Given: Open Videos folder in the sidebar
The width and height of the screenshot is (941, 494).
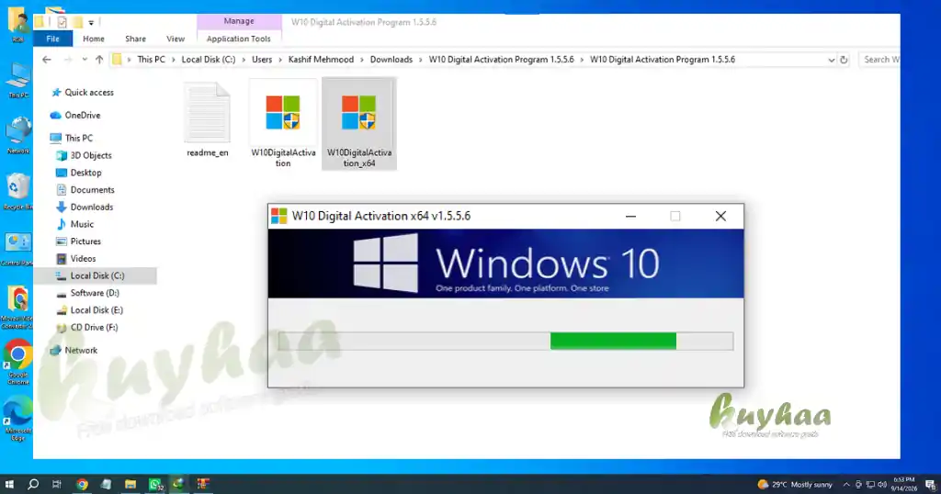Looking at the screenshot, I should (76, 258).
